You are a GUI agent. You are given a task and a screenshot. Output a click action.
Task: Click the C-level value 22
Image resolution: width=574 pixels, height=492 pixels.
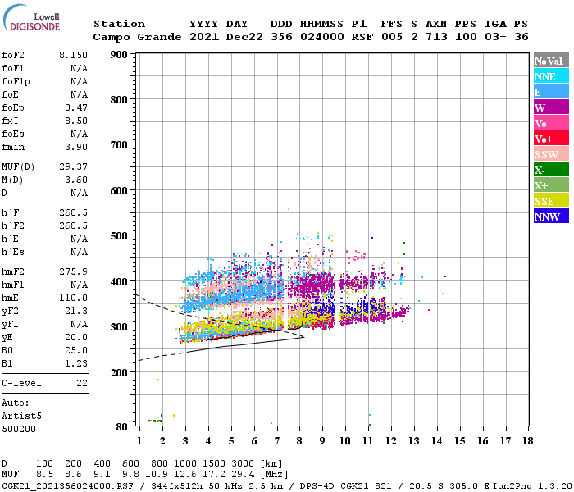82,383
